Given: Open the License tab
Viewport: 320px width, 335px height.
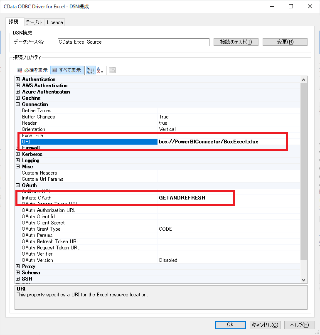Looking at the screenshot, I should (55, 22).
